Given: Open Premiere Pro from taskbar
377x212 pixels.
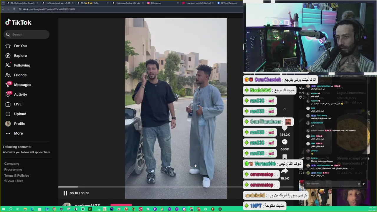Looking at the screenshot, I should 112,209.
